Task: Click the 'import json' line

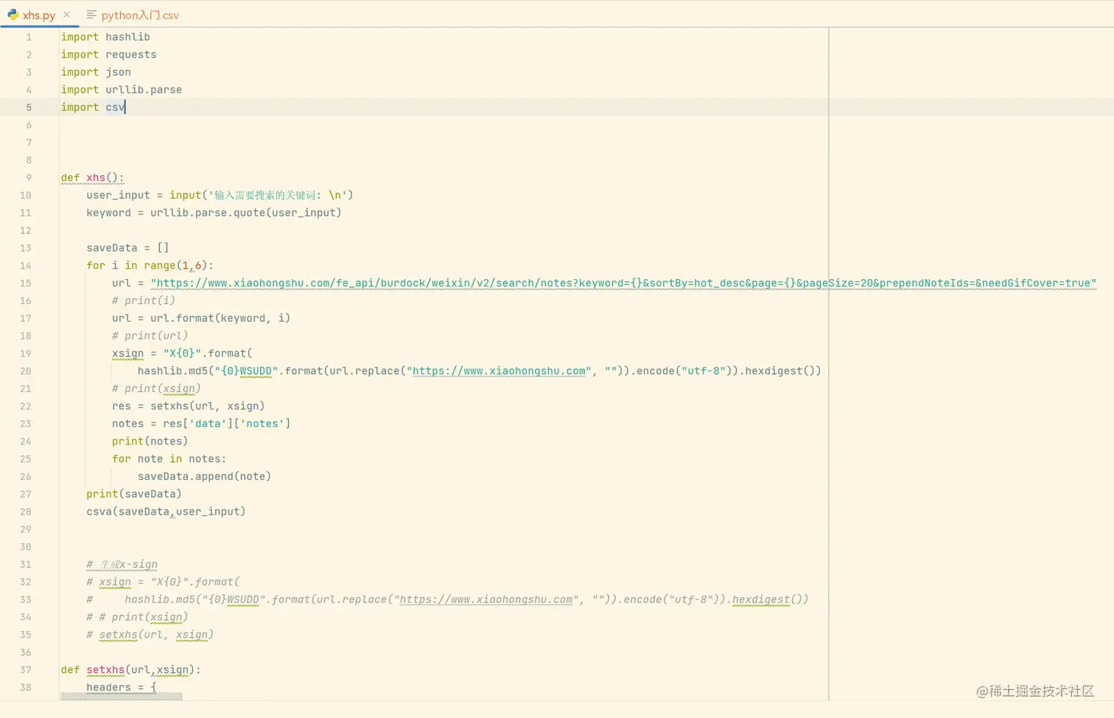Action: (96, 72)
